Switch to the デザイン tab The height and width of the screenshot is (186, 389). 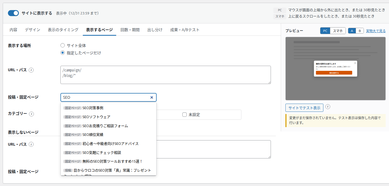pyautogui.click(x=33, y=30)
